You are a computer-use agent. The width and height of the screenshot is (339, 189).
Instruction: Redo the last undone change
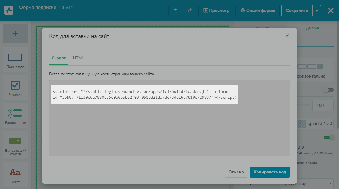coord(190,11)
